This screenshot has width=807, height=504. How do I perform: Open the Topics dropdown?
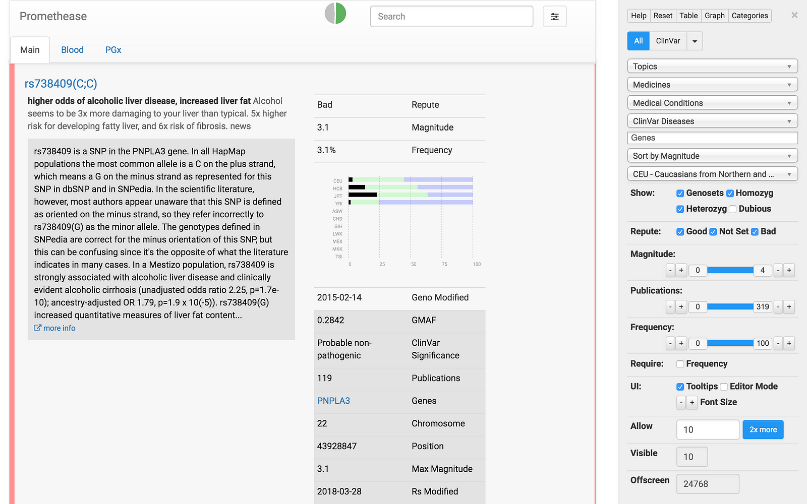coord(713,66)
